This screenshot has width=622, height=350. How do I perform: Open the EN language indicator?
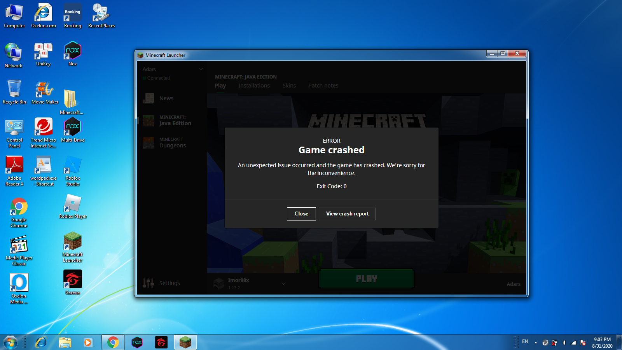click(525, 342)
